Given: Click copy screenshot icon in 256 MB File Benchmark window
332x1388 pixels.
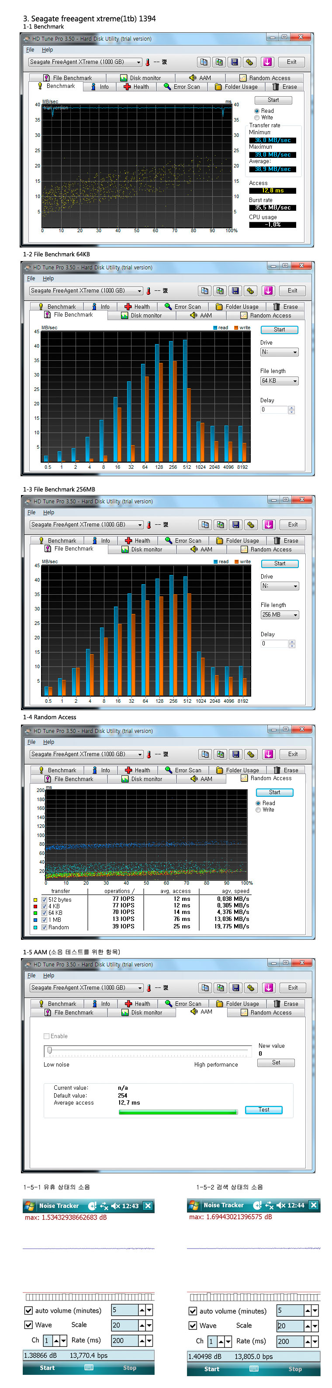Looking at the screenshot, I should 220,524.
